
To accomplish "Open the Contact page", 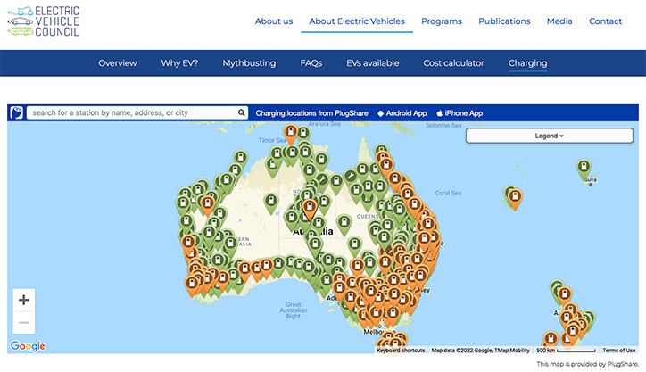I will (605, 21).
